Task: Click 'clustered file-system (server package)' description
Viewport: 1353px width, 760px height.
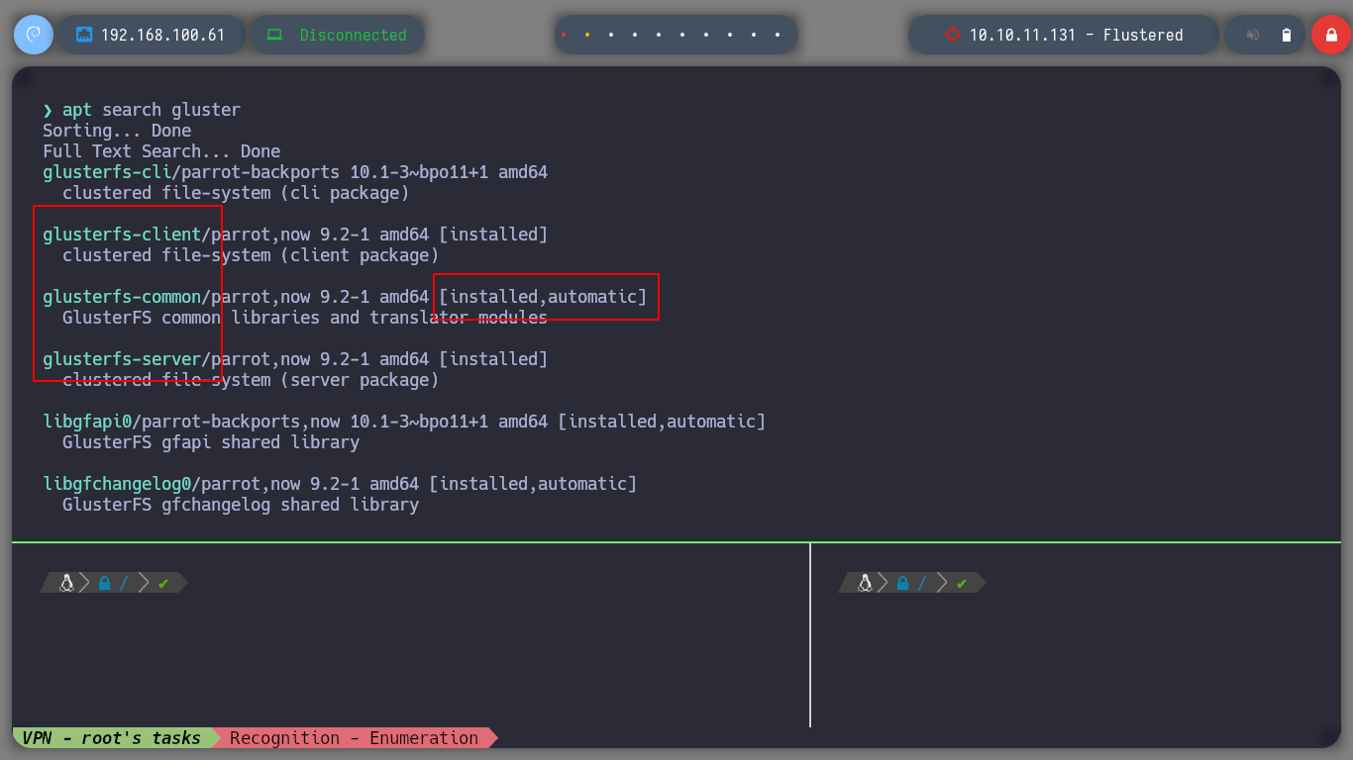Action: (x=251, y=380)
